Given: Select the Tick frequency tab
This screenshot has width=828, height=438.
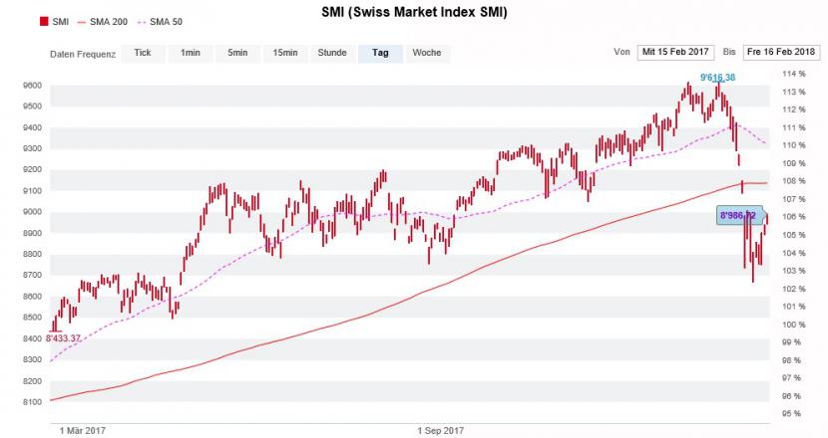Looking at the screenshot, I should point(143,53).
